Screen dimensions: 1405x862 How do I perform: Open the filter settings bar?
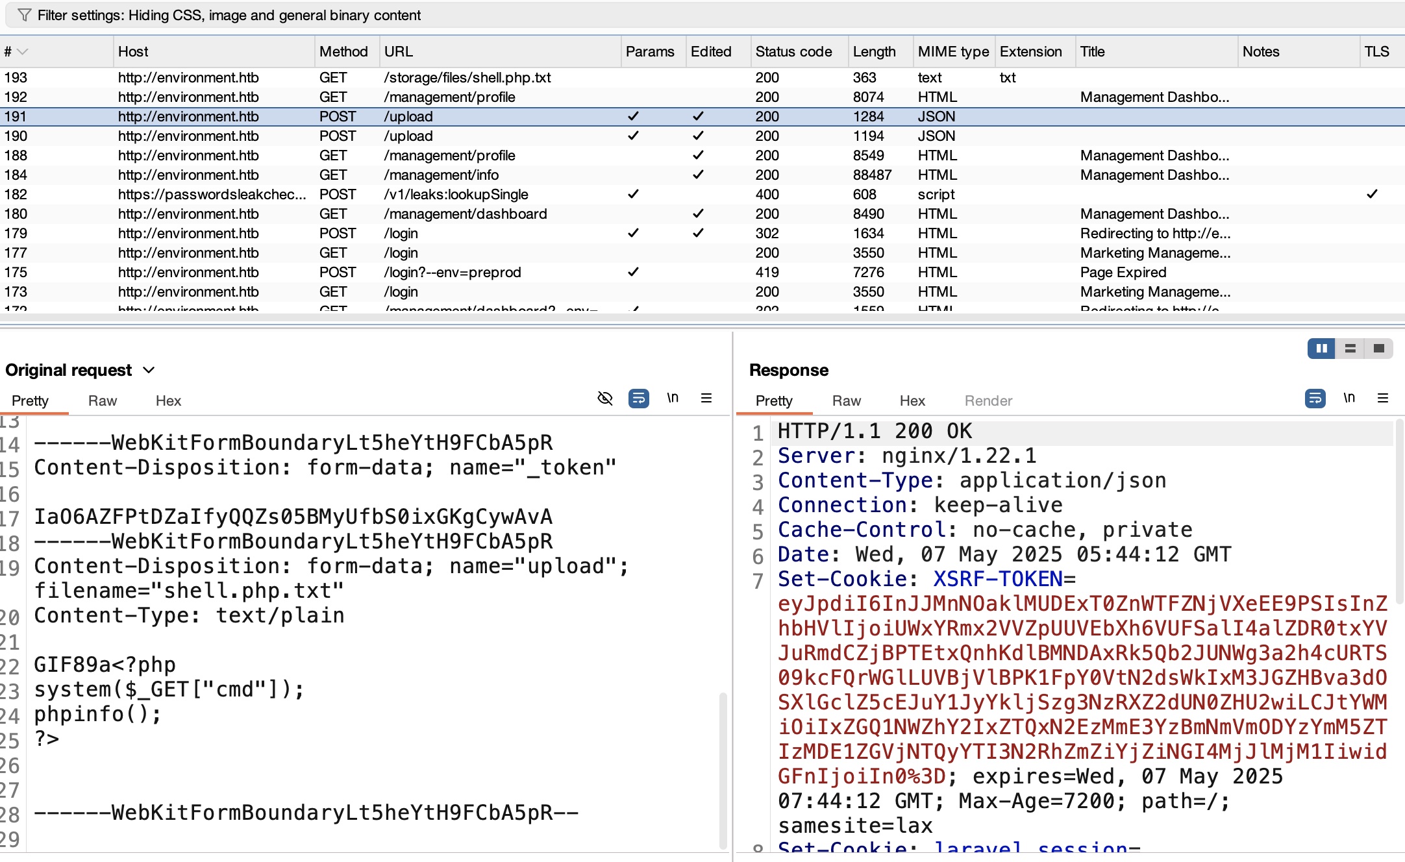point(229,15)
